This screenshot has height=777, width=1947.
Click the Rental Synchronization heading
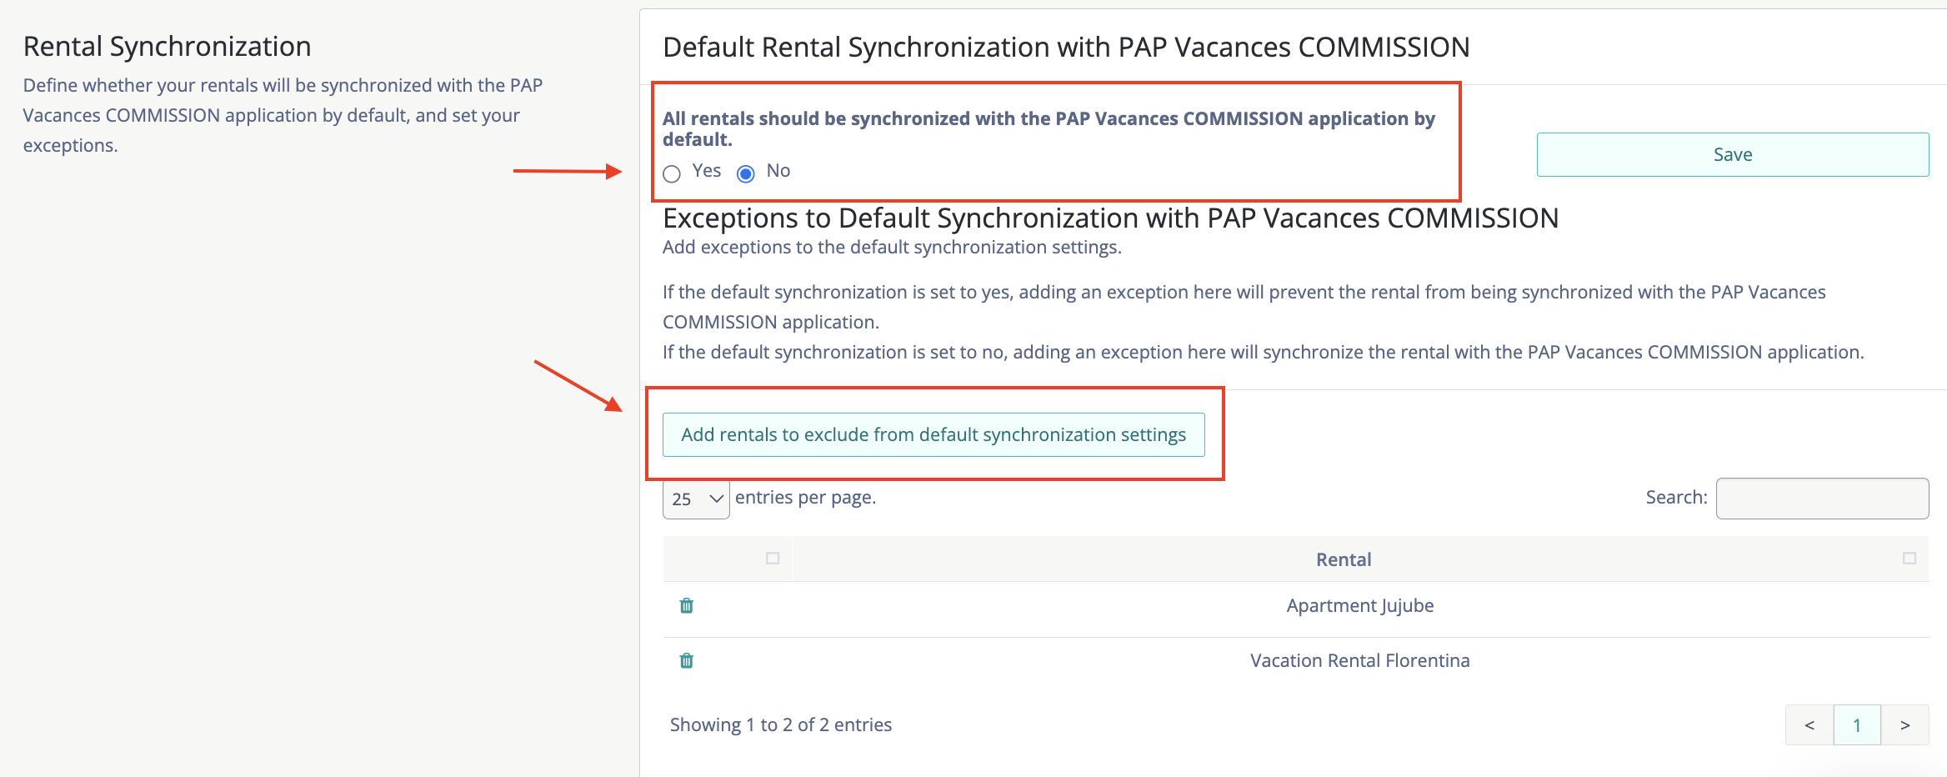click(168, 47)
